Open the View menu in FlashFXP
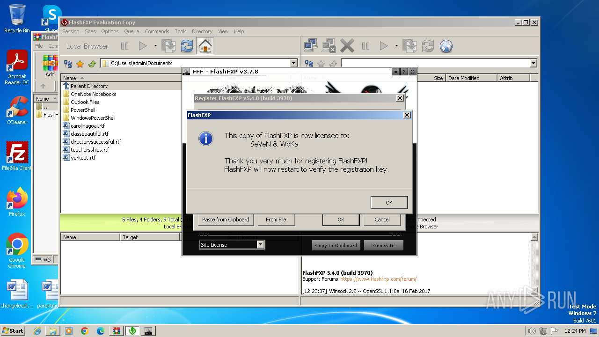Screen dimensions: 599x337 point(223,31)
